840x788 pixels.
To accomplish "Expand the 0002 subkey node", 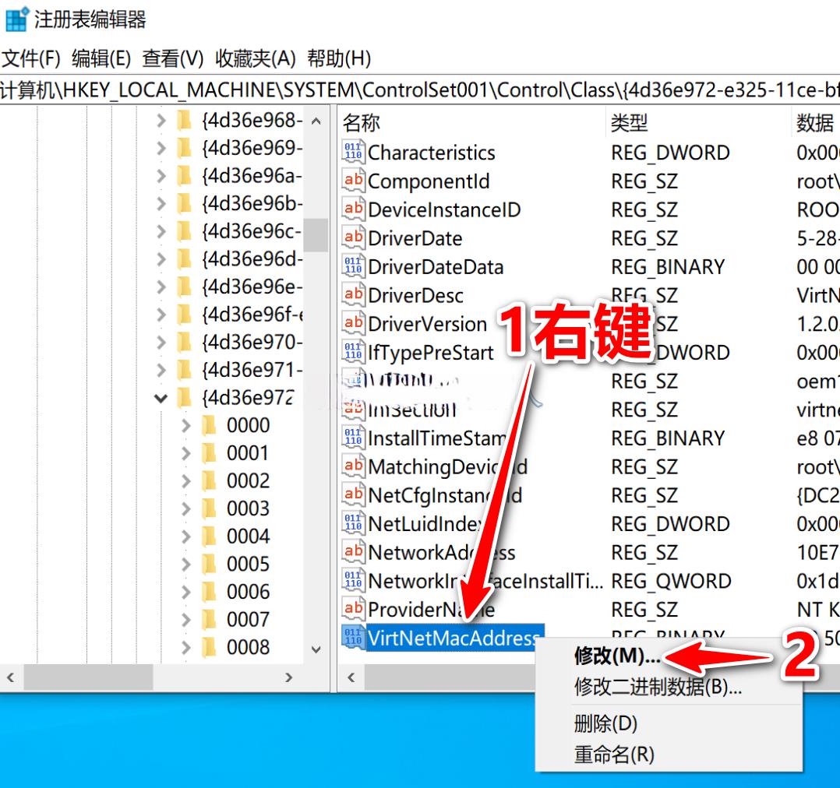I will (x=186, y=481).
